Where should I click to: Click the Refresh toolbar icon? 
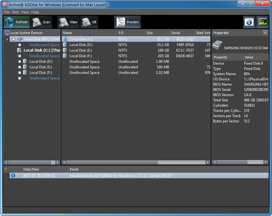(x=16, y=22)
